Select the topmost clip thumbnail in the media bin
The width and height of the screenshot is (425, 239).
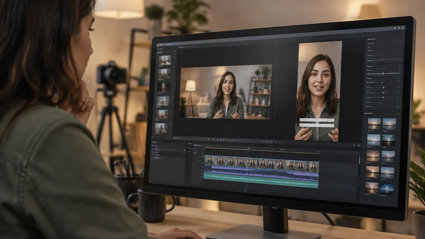[165, 60]
